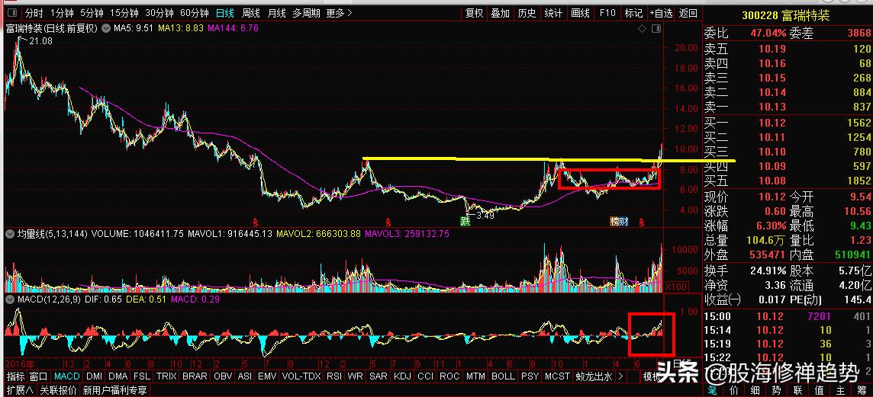873x397 pixels.
Task: Open the volume indicator 均量线 dropdown circle
Action: [8, 234]
